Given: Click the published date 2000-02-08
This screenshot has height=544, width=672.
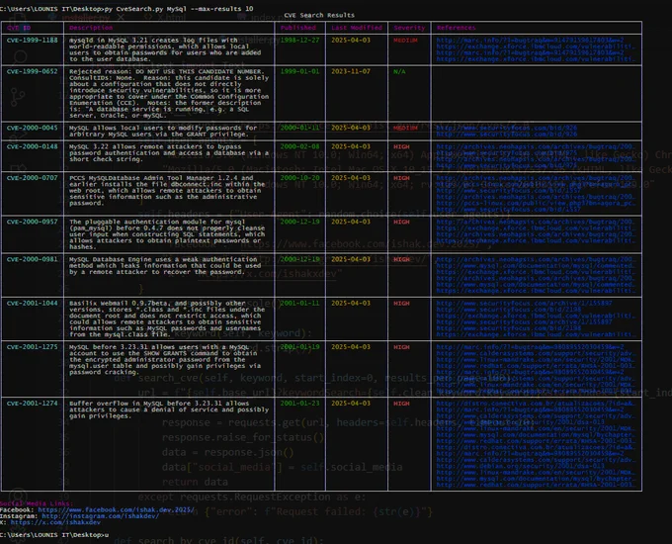Looking at the screenshot, I should (299, 146).
